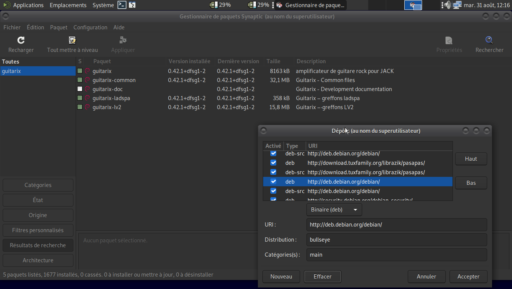Image resolution: width=512 pixels, height=289 pixels.
Task: Open the Binaire (deb) type dropdown
Action: pyautogui.click(x=334, y=210)
